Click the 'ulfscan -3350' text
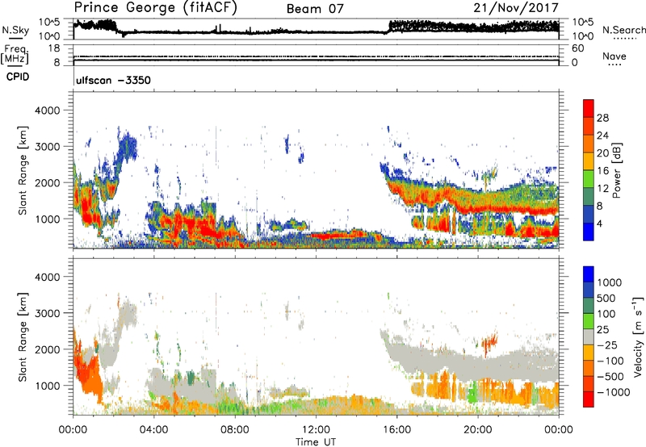 113,80
